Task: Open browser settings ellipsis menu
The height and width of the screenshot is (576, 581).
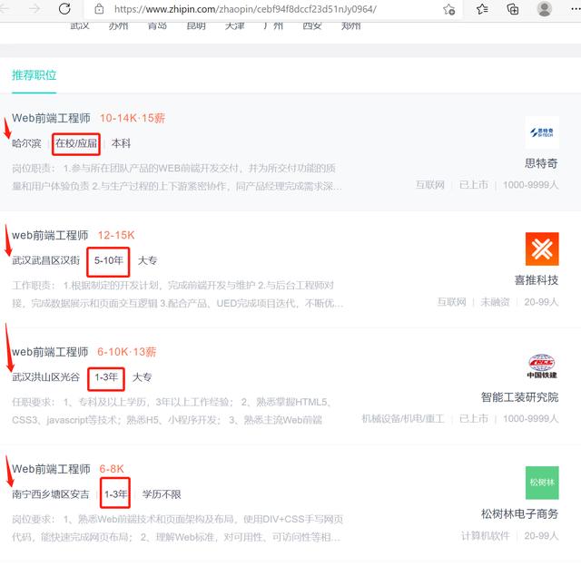Action: (x=573, y=9)
